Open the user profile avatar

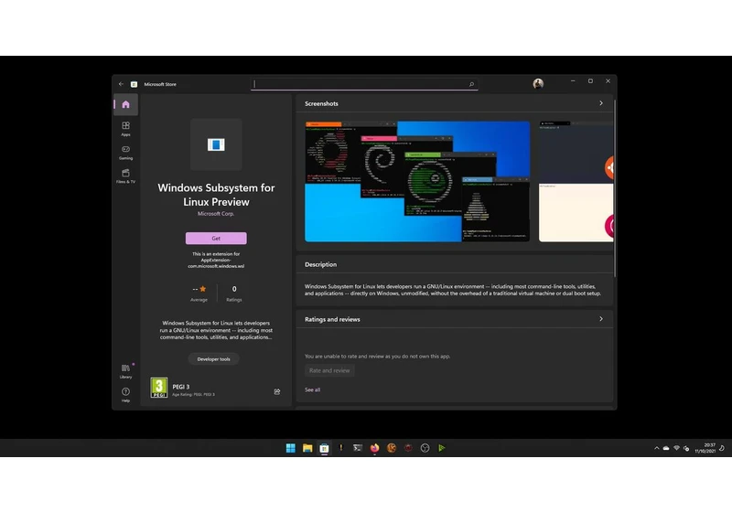point(538,83)
